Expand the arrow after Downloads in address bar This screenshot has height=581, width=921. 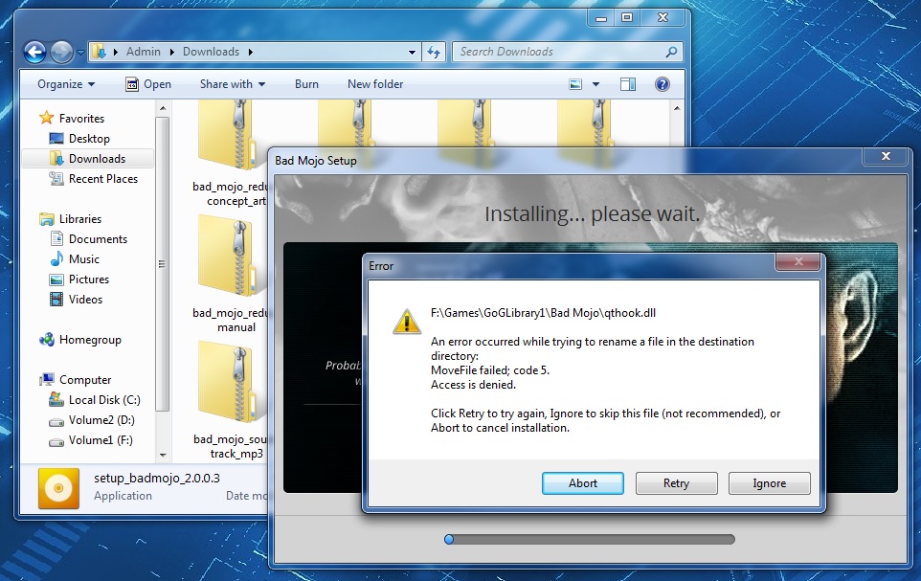click(251, 52)
